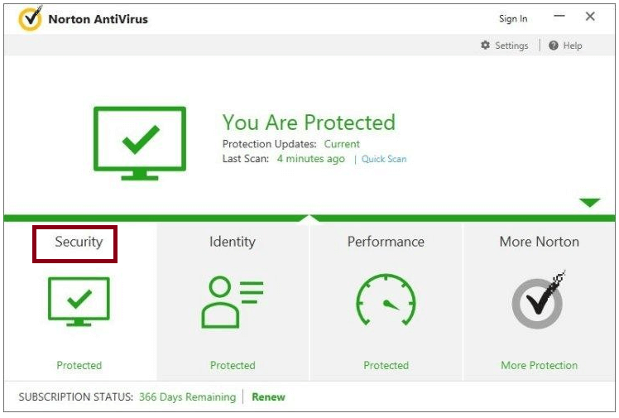Open the Security tab
This screenshot has width=619, height=418.
79,242
